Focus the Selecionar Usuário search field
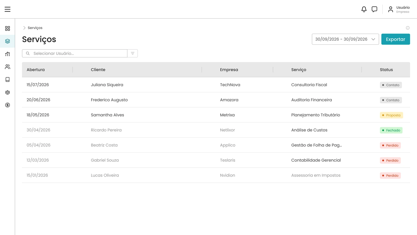417x235 pixels. [75, 53]
